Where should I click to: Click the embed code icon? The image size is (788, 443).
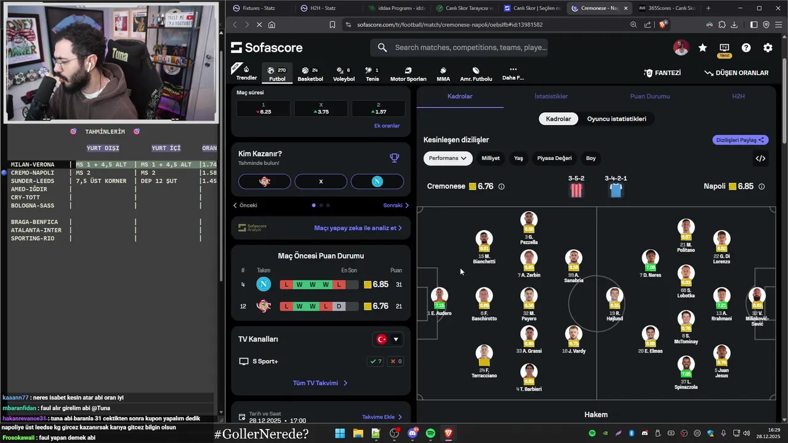click(x=760, y=158)
